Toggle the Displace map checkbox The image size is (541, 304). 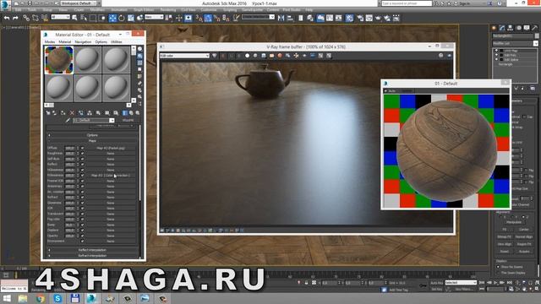(83, 231)
